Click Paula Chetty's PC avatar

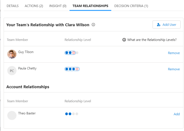tap(12, 71)
